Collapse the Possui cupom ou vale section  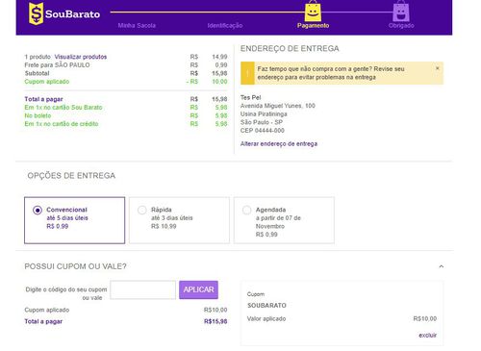(x=442, y=266)
